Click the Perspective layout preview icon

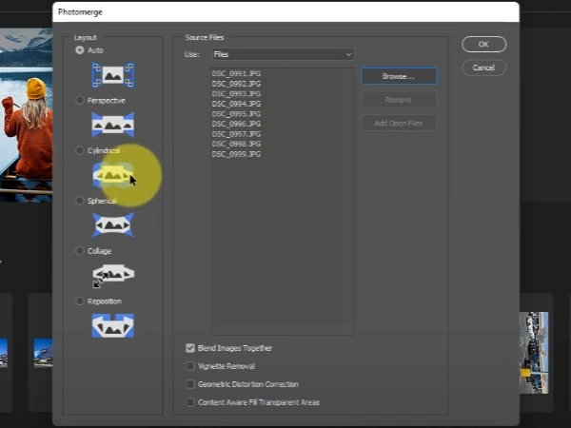click(113, 125)
